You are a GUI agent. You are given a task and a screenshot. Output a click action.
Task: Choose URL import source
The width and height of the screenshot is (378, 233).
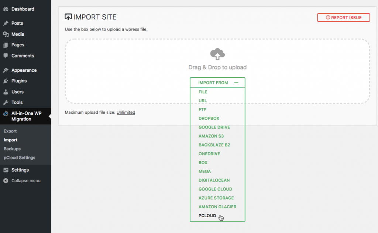(203, 101)
